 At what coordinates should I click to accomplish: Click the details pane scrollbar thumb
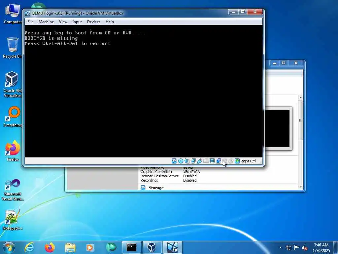pos(301,120)
